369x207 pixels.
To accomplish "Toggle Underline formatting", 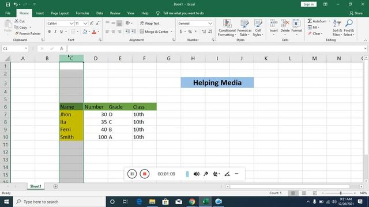I will click(62, 32).
